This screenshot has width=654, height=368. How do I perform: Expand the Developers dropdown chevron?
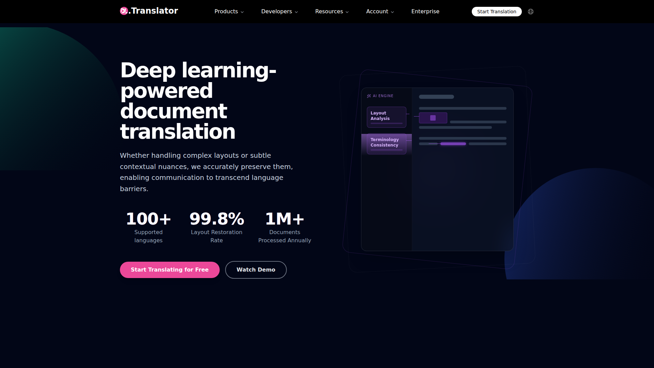pos(296,12)
